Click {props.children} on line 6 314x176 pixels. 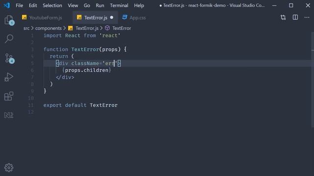point(86,70)
